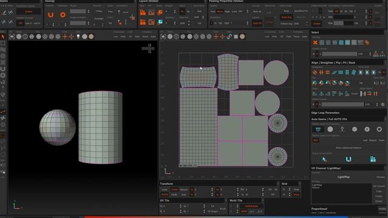Select the highlighted Auto Seams box icon
Screen dimensions: 388x218
tap(318, 129)
